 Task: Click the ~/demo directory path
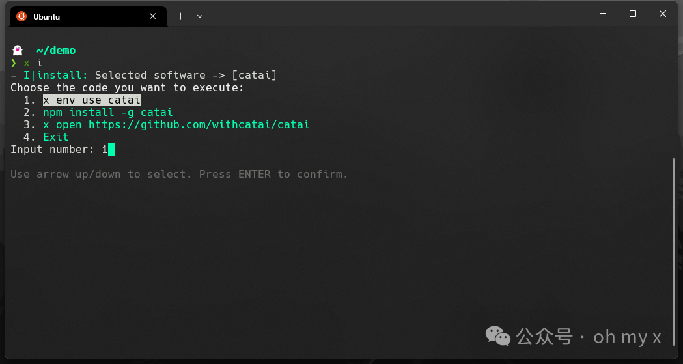pyautogui.click(x=56, y=50)
